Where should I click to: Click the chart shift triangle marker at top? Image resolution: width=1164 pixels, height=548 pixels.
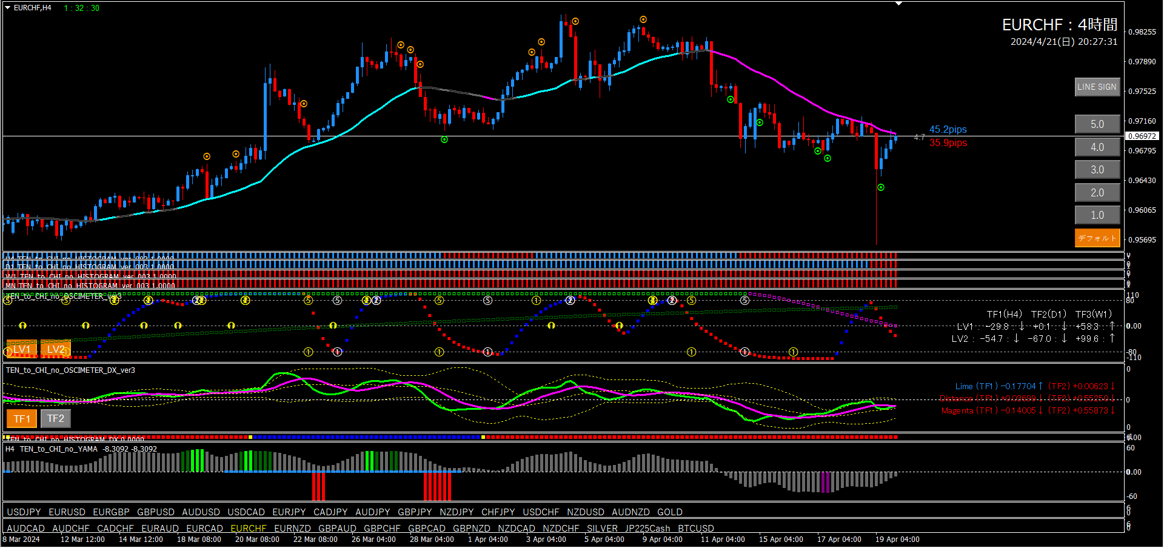[899, 4]
